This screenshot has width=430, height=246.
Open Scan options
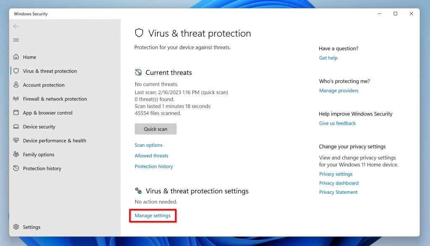(148, 145)
